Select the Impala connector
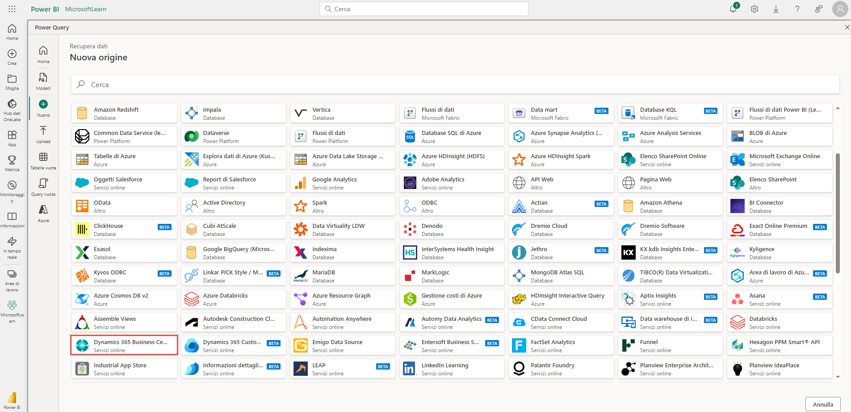The width and height of the screenshot is (851, 412). pos(234,113)
